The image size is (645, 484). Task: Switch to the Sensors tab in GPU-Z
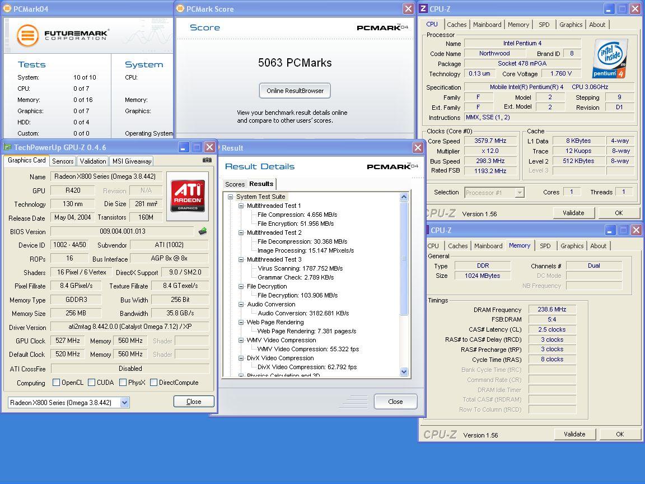[x=63, y=161]
